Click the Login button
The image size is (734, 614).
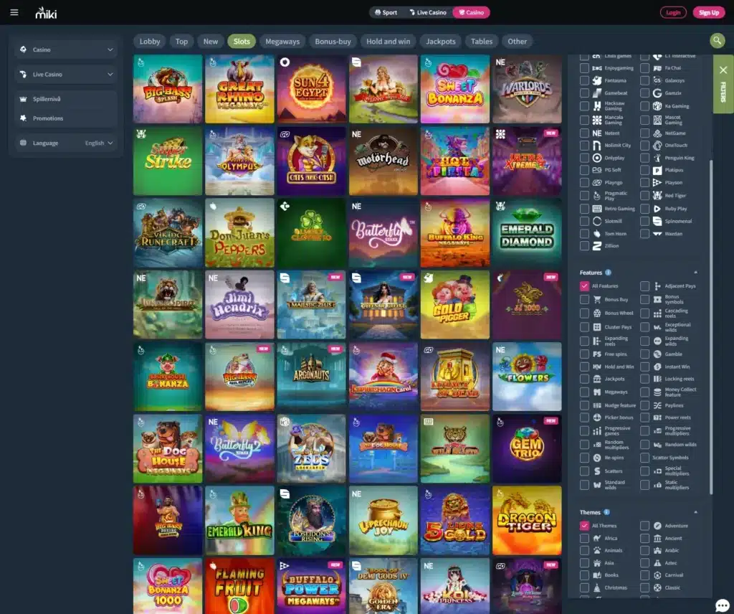[673, 13]
